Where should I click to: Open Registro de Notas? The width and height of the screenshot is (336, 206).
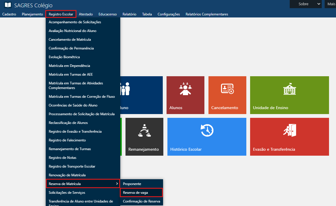pos(83,158)
